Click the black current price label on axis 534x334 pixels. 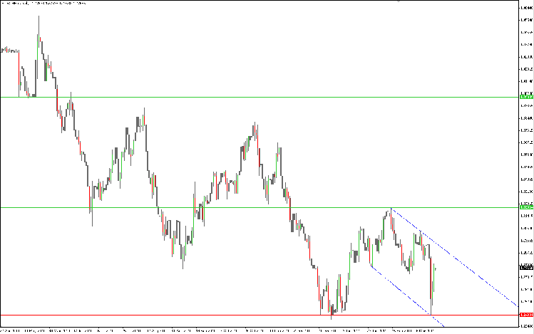tap(526, 268)
